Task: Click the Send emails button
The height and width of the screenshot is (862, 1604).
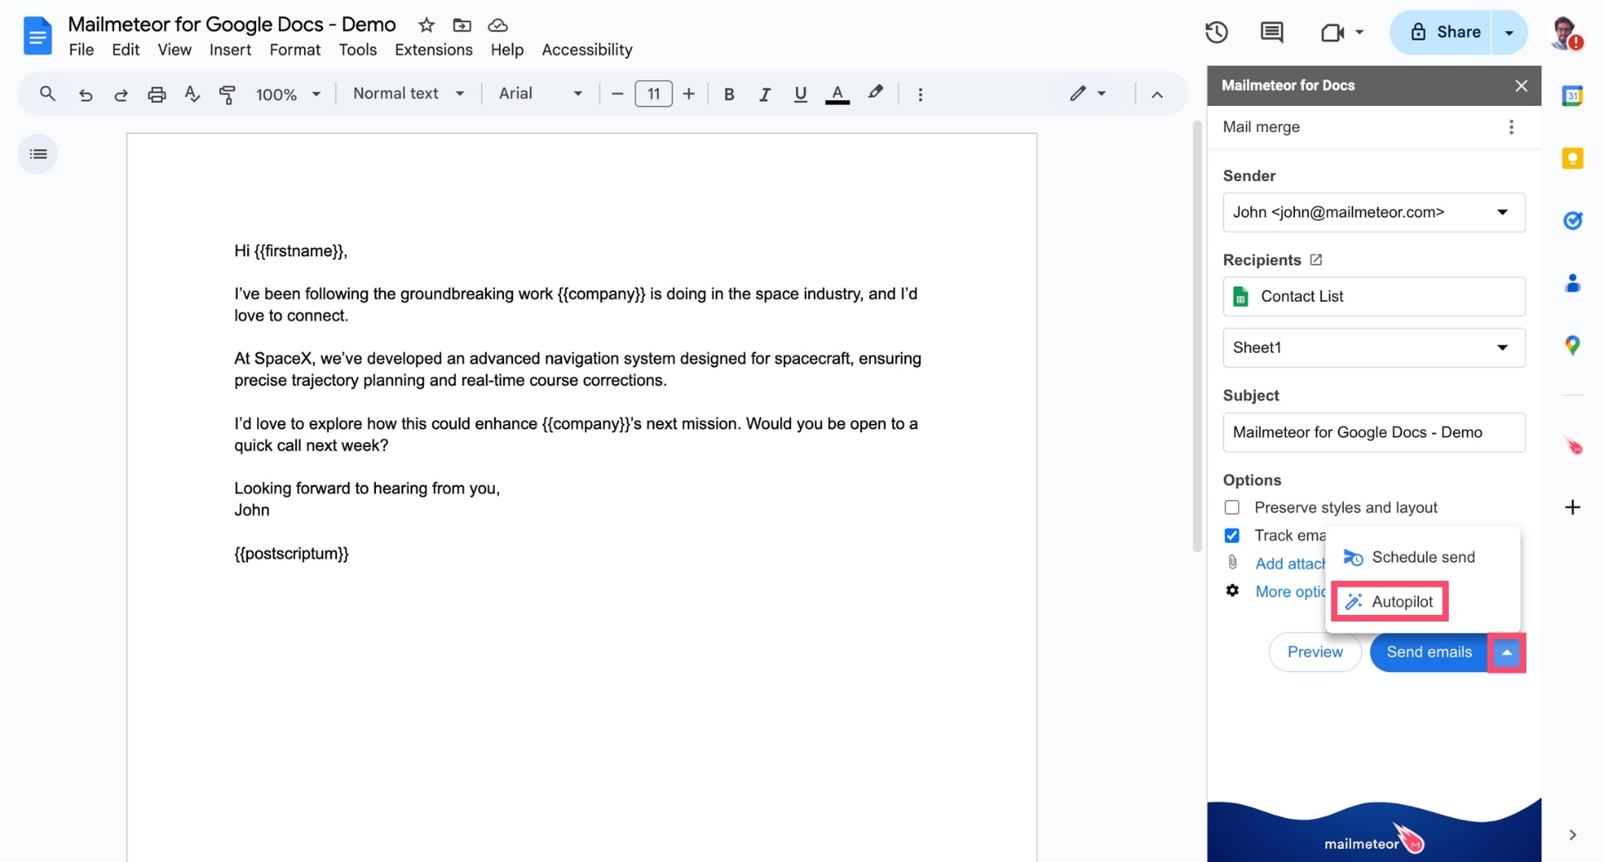Action: (1429, 652)
